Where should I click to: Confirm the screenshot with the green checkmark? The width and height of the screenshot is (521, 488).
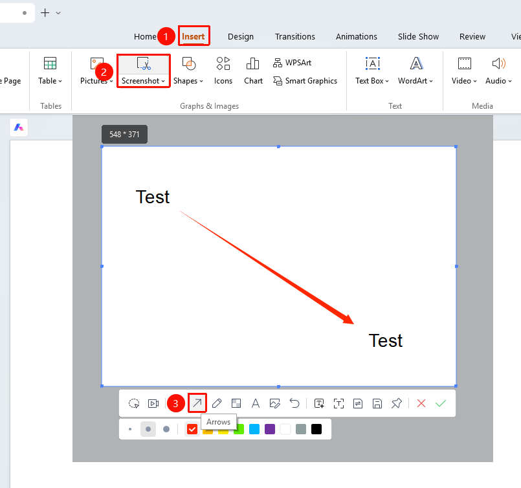pos(441,403)
